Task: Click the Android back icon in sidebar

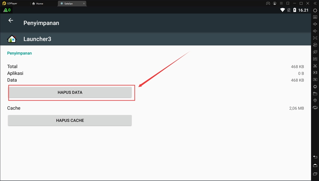Action: click(x=315, y=157)
